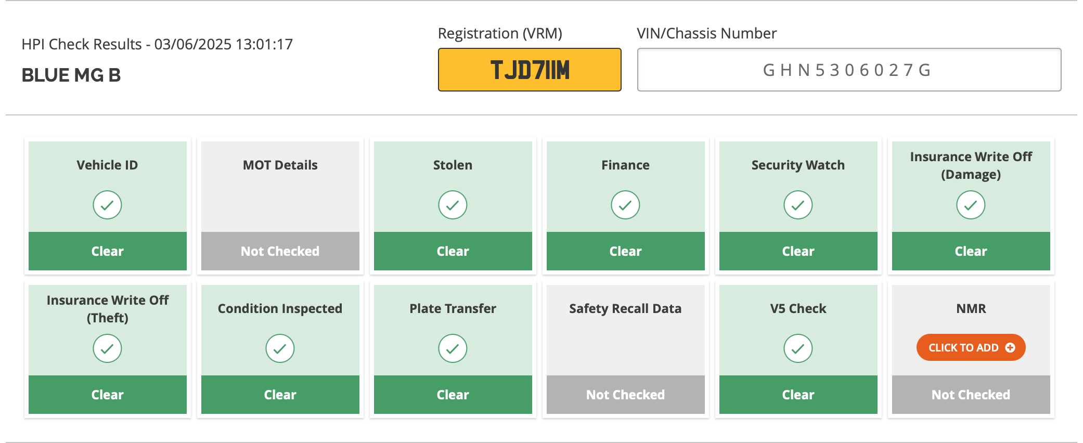
Task: Click the Safety Recall Data card heading
Action: coord(625,308)
